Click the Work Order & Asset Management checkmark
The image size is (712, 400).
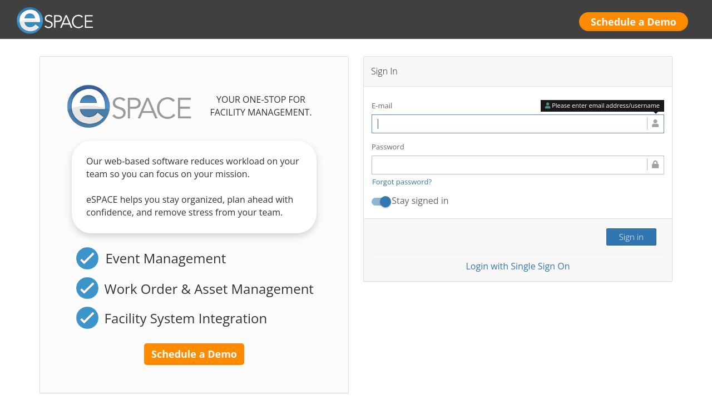pyautogui.click(x=87, y=288)
